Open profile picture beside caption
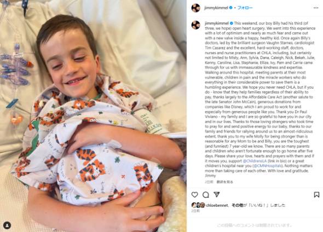Screen dimensions: 323x232 pyautogui.click(x=195, y=25)
